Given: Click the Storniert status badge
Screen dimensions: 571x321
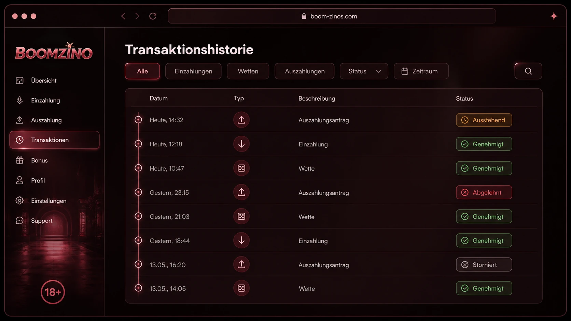Looking at the screenshot, I should (x=484, y=265).
